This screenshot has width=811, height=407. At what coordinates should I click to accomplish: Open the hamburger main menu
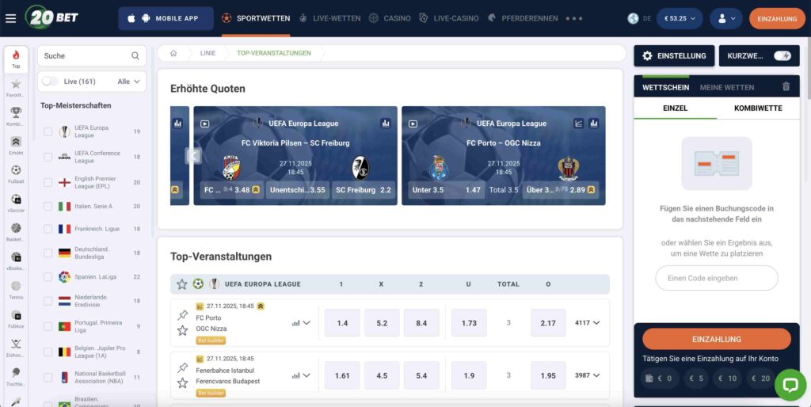[x=10, y=19]
